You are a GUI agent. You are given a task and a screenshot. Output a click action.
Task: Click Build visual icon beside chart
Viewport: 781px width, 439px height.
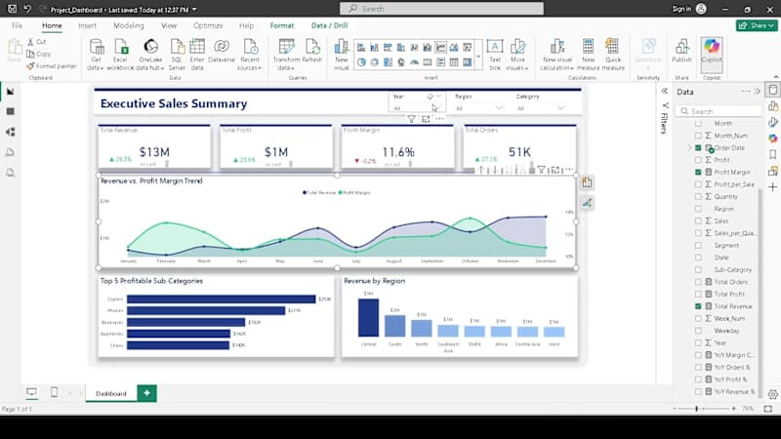(588, 182)
